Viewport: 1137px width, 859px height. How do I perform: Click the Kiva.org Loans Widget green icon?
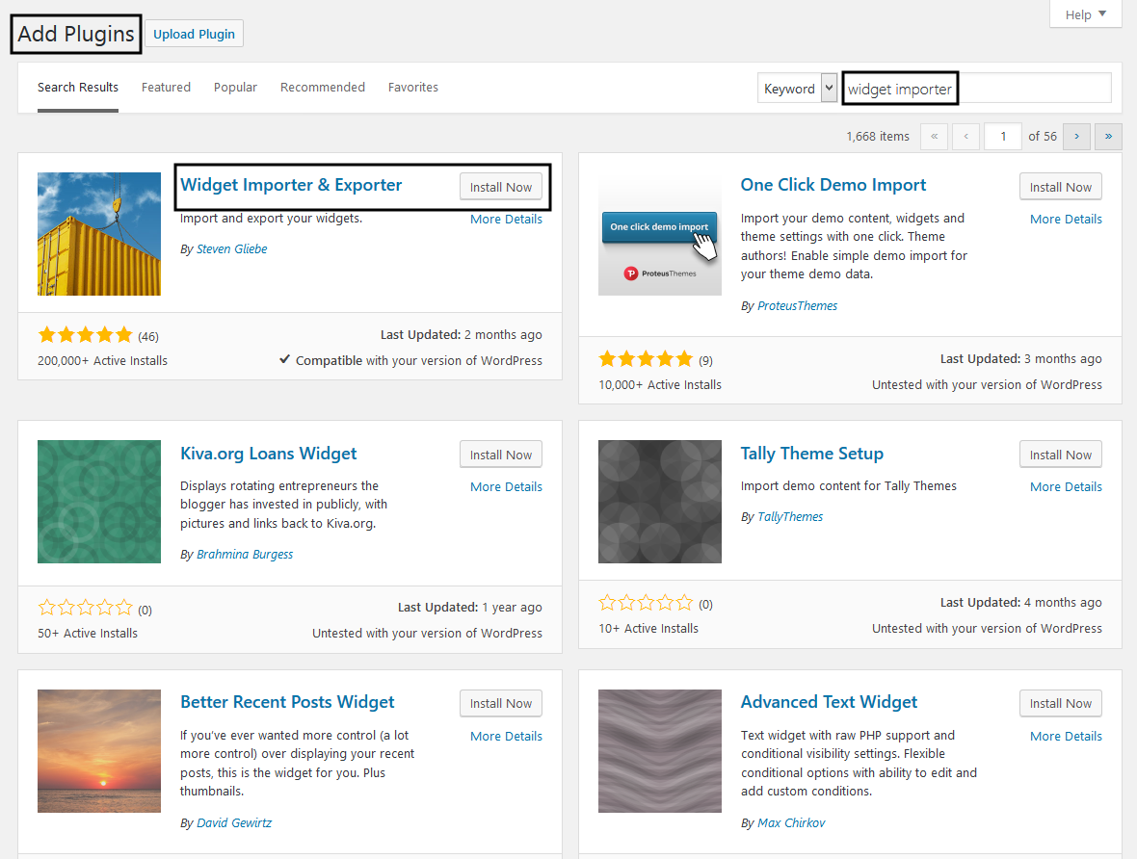point(99,502)
